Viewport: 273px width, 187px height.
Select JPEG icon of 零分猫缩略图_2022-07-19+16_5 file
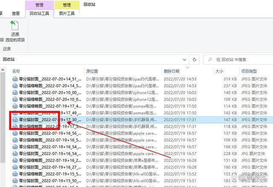pos(15,140)
